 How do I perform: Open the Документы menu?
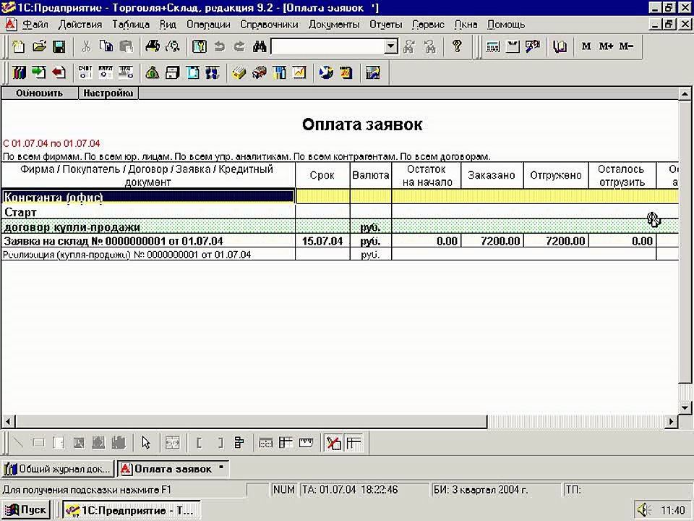click(334, 25)
